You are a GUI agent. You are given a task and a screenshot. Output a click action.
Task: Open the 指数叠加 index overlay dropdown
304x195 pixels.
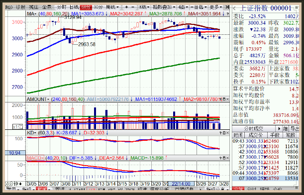pos(164,7)
